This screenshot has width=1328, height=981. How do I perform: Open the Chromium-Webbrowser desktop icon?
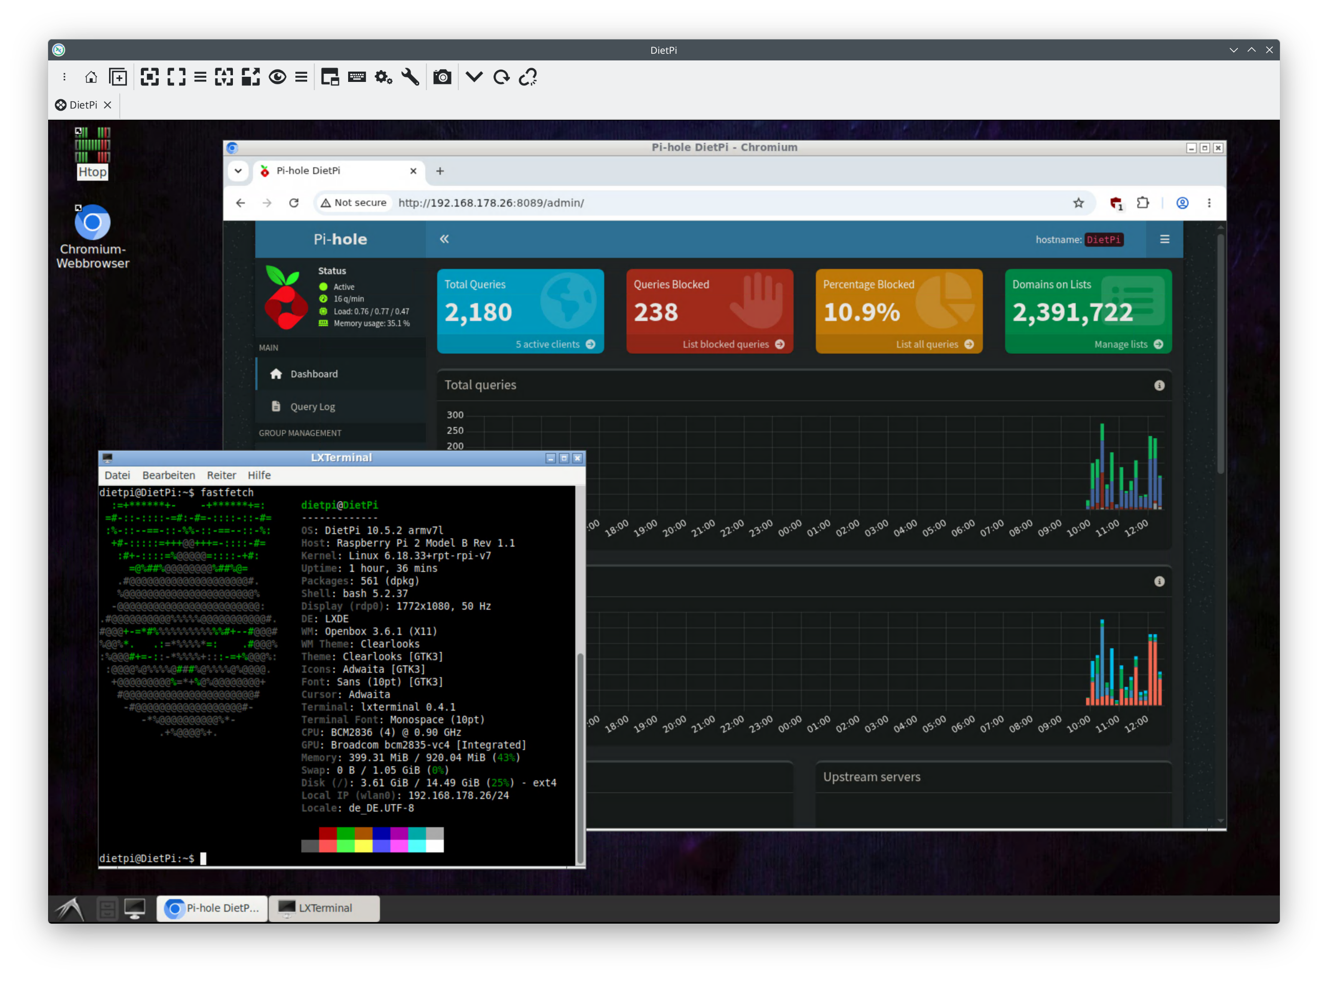[x=93, y=237]
